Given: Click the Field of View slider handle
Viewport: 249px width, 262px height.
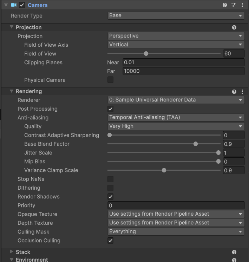Looking at the screenshot, I should 146,54.
